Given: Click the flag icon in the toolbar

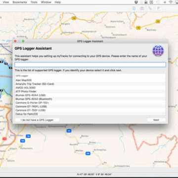Looking at the screenshot, I should coord(159,8).
